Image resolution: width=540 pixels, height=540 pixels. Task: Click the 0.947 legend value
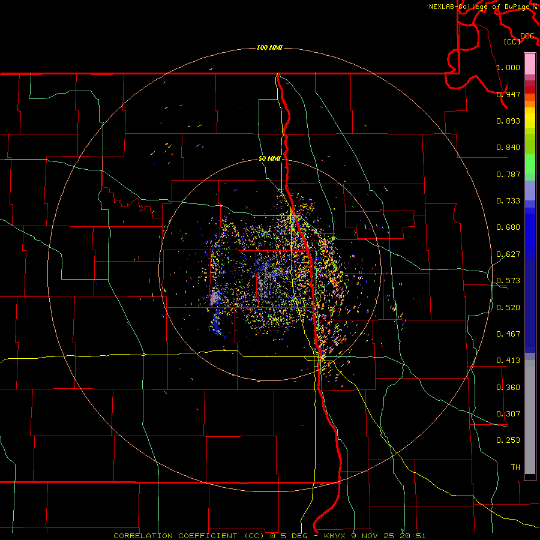[x=508, y=94]
